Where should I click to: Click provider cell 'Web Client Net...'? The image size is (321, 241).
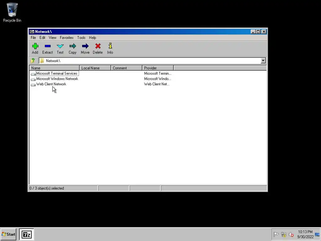[x=157, y=84]
